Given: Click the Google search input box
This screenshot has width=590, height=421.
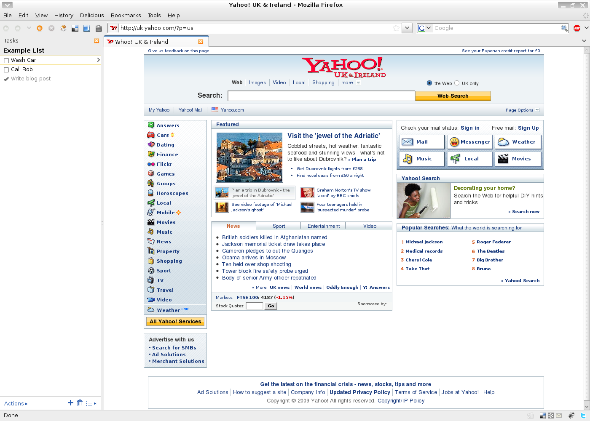Looking at the screenshot, I should tap(497, 28).
